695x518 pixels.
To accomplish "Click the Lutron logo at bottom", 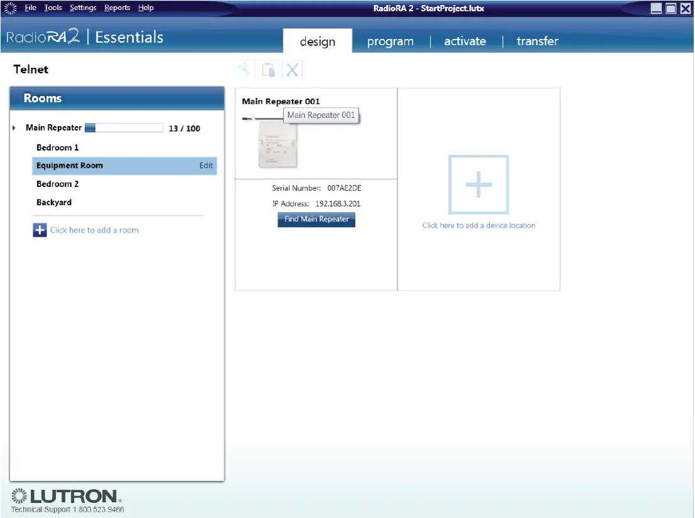I will (x=67, y=496).
